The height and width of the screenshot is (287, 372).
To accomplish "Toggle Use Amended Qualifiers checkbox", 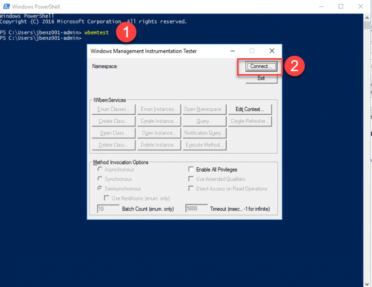I will (x=191, y=179).
